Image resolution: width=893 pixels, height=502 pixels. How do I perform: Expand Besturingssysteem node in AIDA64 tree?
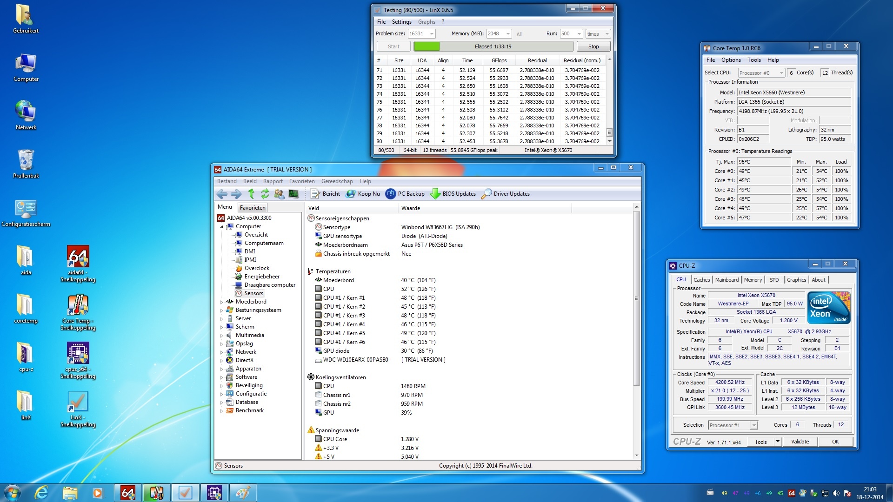pyautogui.click(x=221, y=310)
